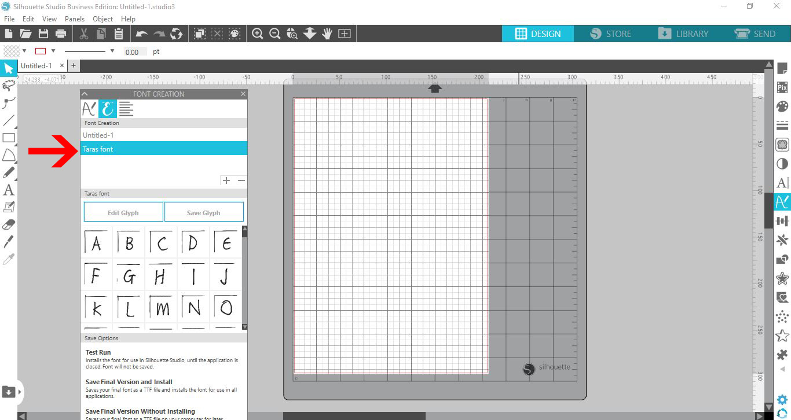This screenshot has height=420, width=791.
Task: Add a new document tab
Action: click(74, 65)
